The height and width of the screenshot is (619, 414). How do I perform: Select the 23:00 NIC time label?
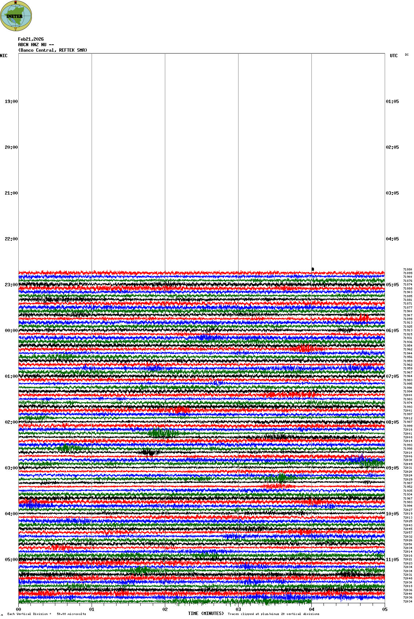click(x=11, y=285)
